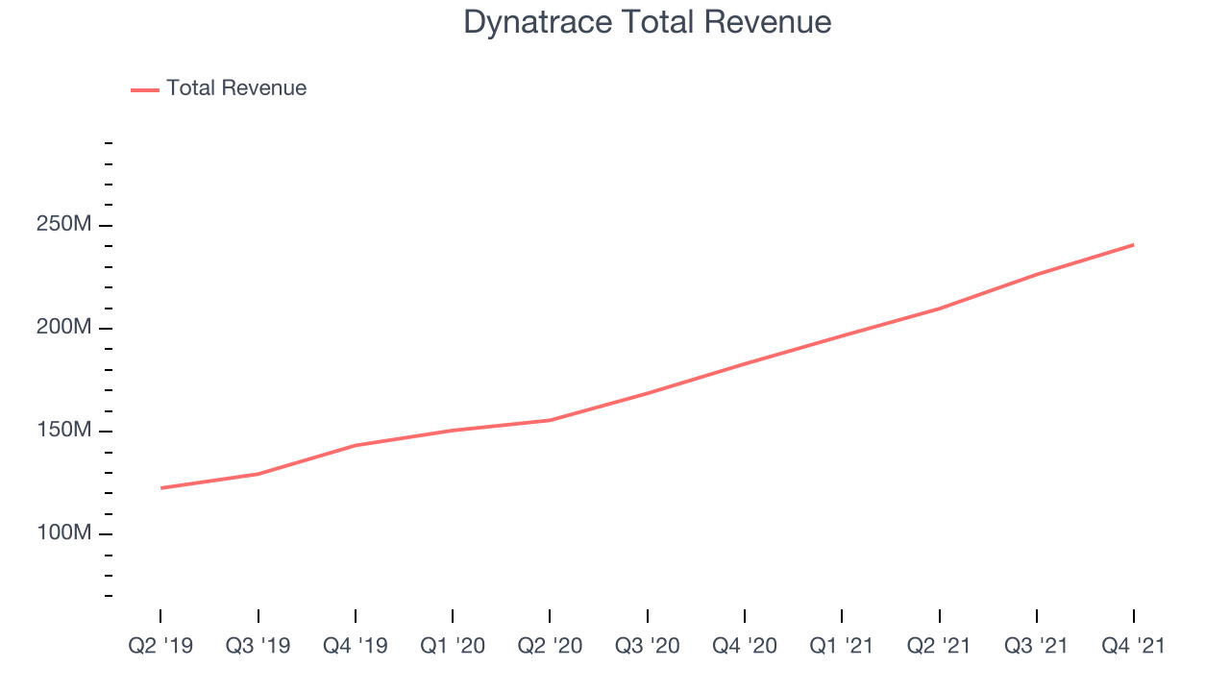This screenshot has width=1230, height=692.
Task: Click the Q3 '19 axis label
Action: pos(258,646)
